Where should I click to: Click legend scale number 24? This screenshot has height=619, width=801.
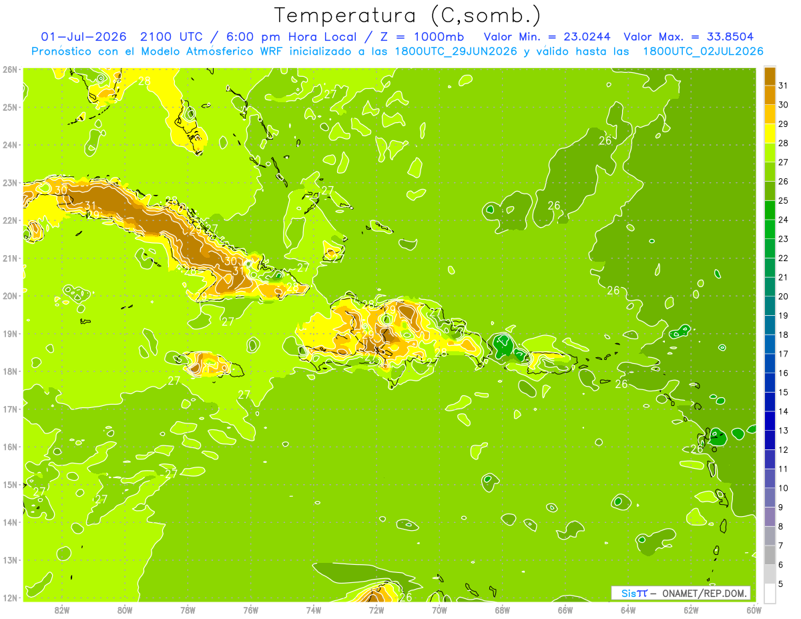coord(783,220)
